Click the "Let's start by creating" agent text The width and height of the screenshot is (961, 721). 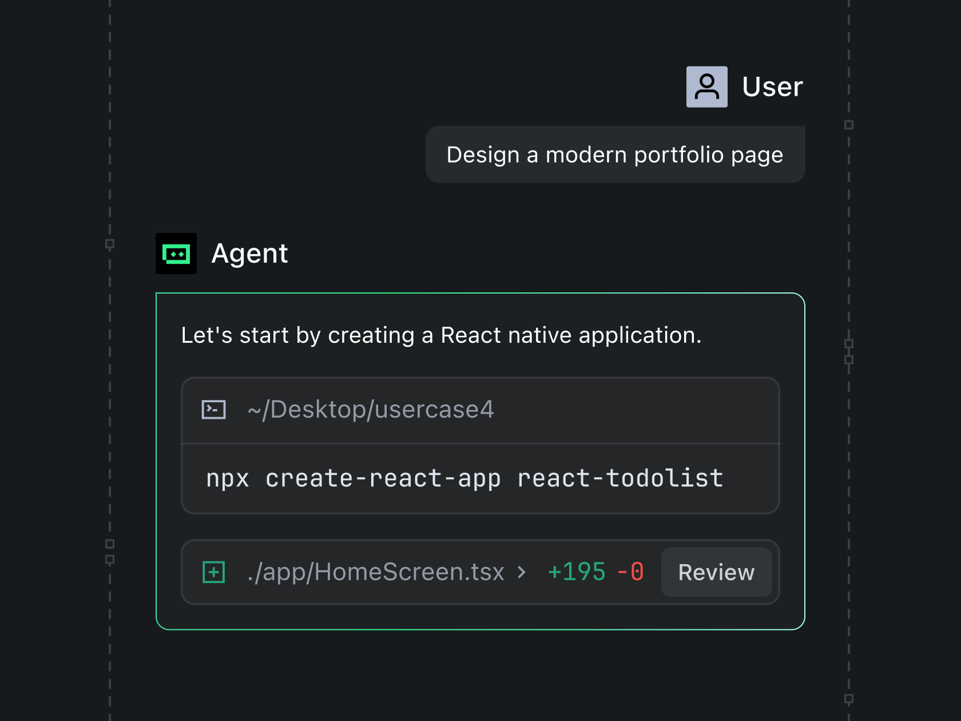point(298,335)
